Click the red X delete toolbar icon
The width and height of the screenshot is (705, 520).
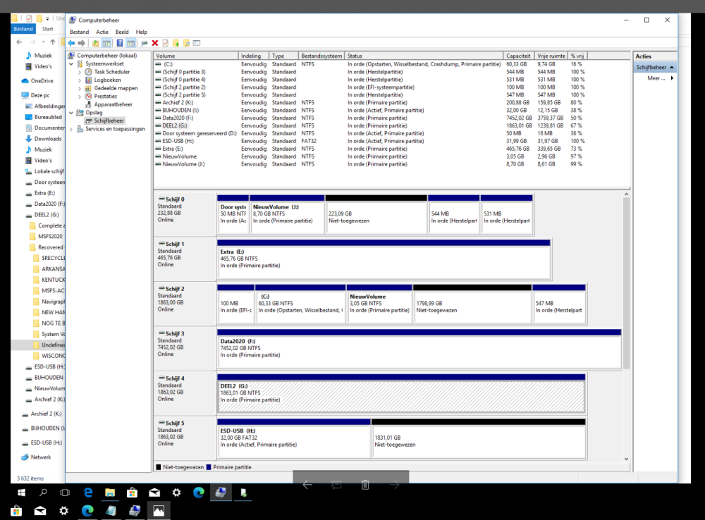pos(154,43)
